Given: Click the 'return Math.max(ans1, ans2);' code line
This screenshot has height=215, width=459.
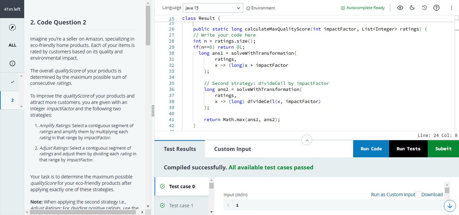Looking at the screenshot, I should [242, 120].
